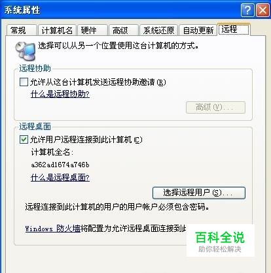
Task: Select the 远程 tab
Action: tap(234, 29)
